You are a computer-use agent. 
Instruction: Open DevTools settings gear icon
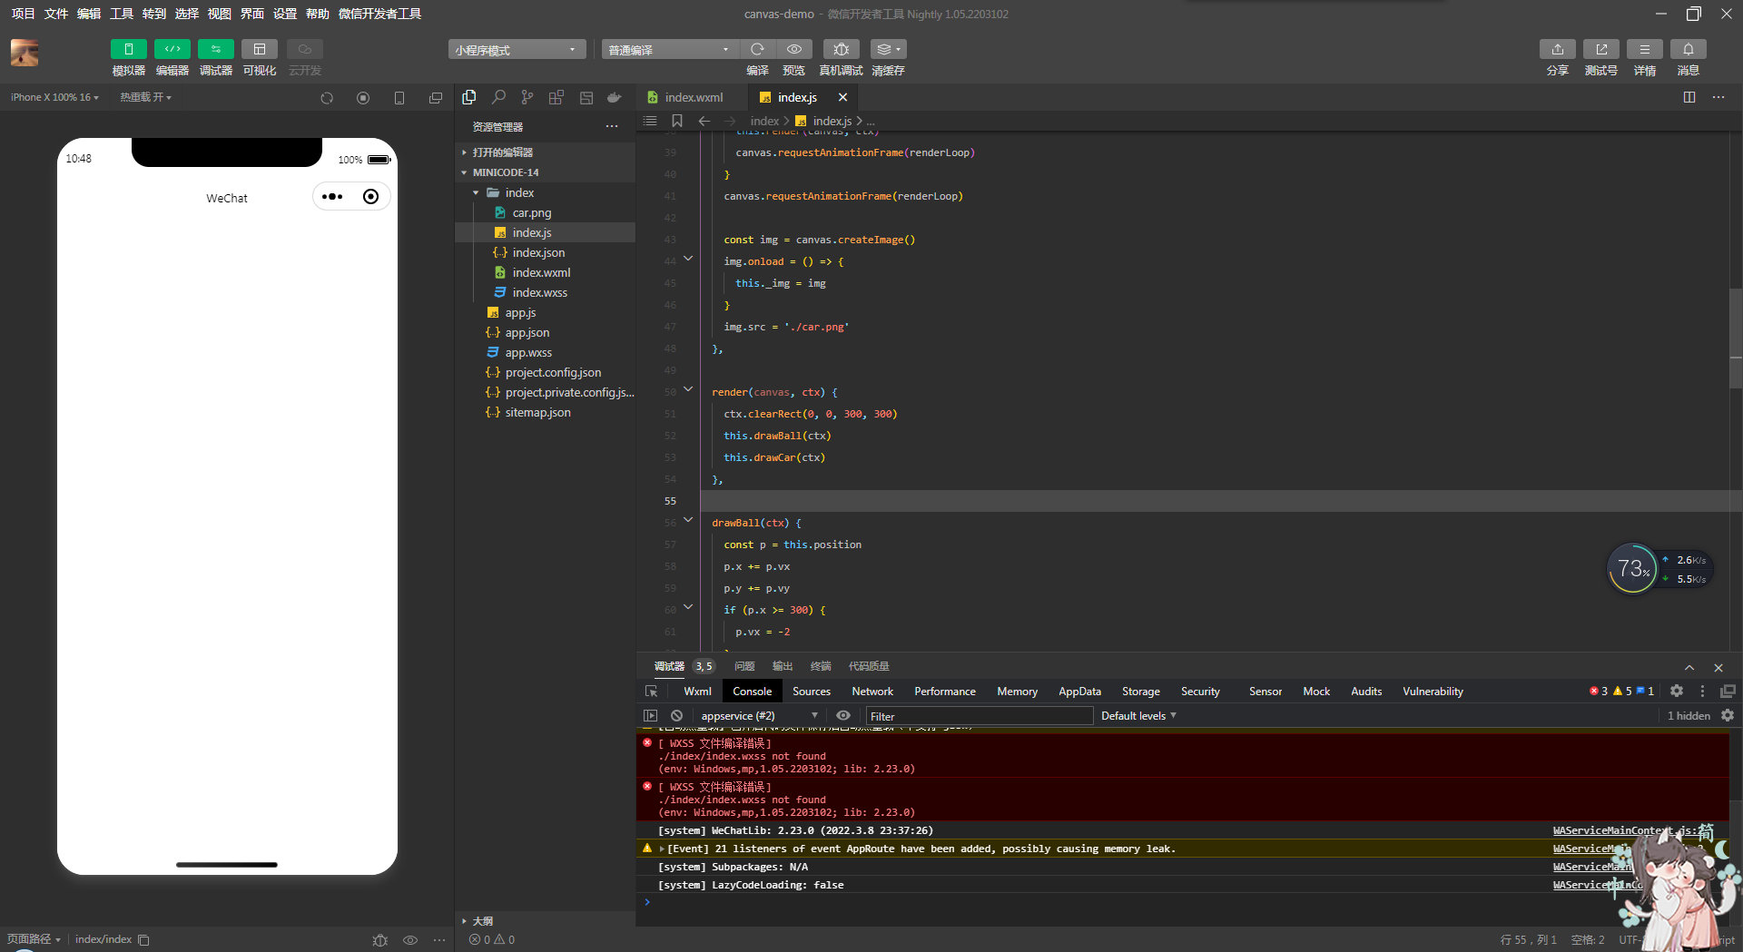click(1677, 692)
